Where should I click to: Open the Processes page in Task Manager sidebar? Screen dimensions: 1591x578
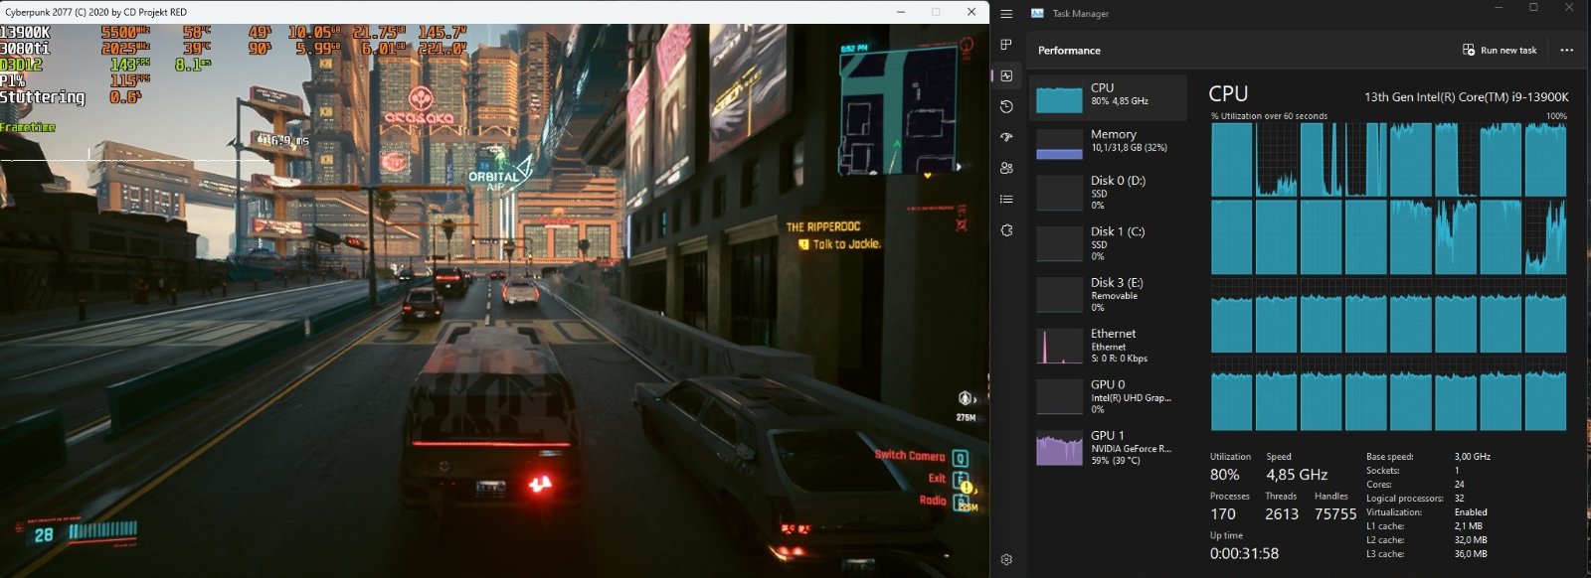[x=1006, y=45]
